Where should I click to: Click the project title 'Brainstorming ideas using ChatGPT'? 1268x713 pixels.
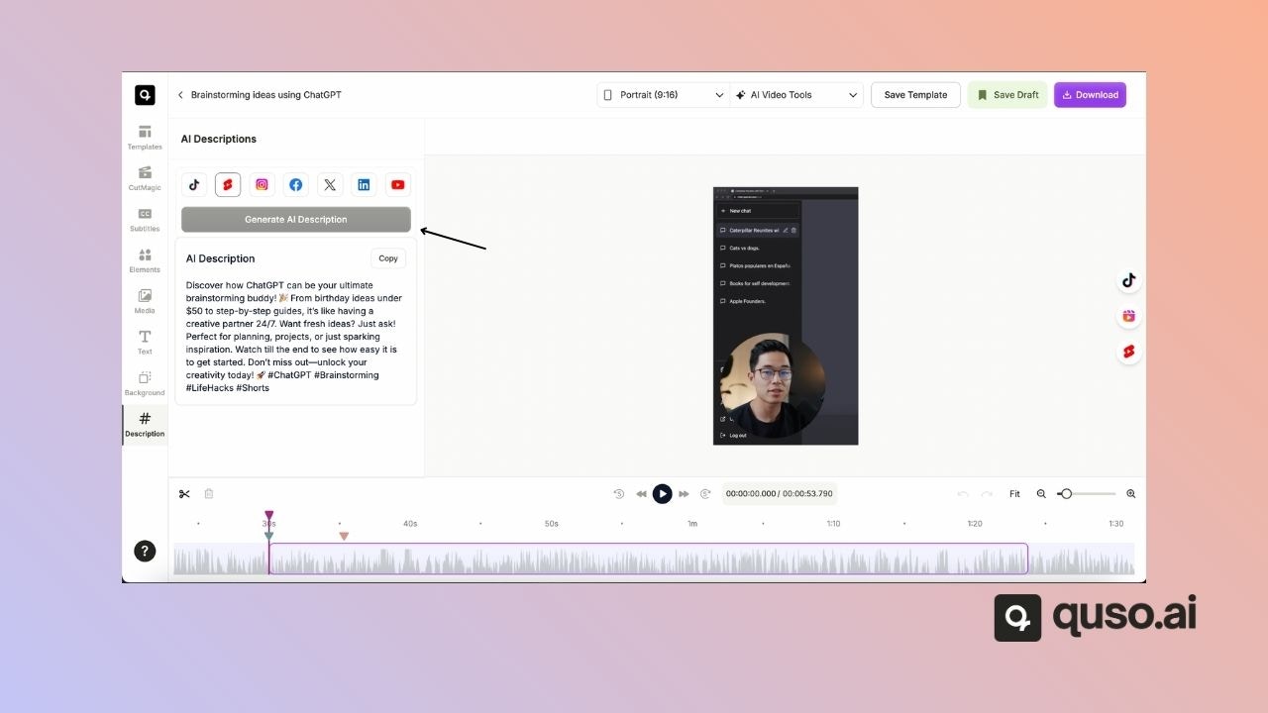265,95
